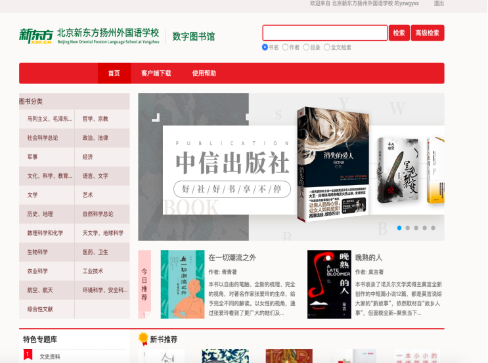Open category 马列主义、毛泽东...

(50, 119)
